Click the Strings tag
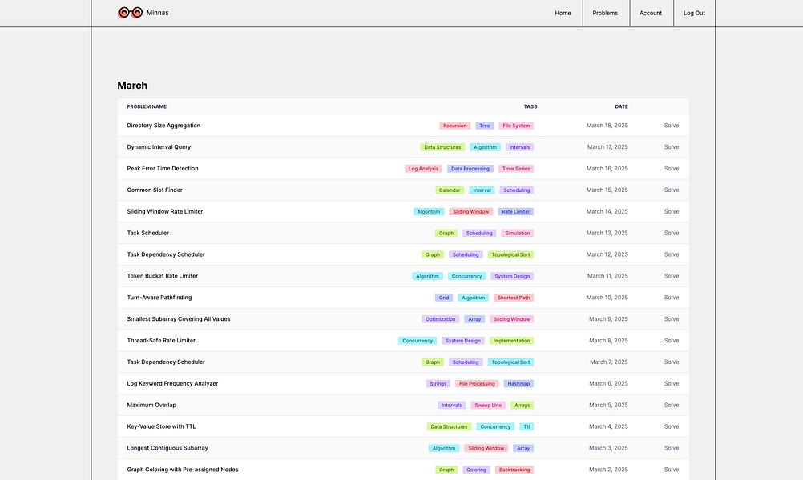This screenshot has width=803, height=480. [x=438, y=383]
